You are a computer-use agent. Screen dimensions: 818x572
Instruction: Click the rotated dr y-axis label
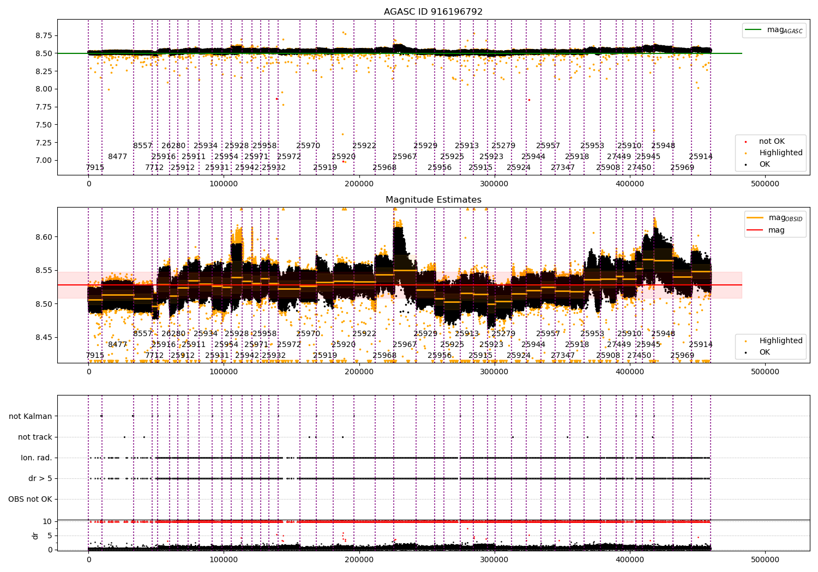pyautogui.click(x=35, y=536)
